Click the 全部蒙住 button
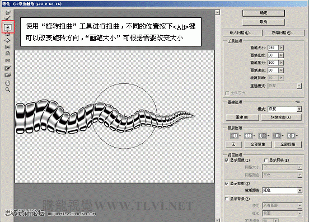Screen dimensions: 309x222 [x=258, y=144]
